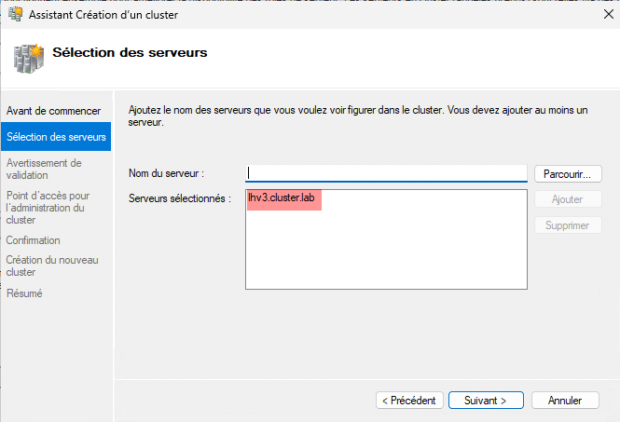Open 'Création du nouveau cluster' step
The height and width of the screenshot is (422, 620).
coord(52,265)
